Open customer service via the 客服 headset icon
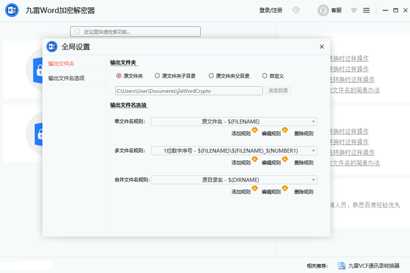This screenshot has height=273, width=410. point(323,10)
